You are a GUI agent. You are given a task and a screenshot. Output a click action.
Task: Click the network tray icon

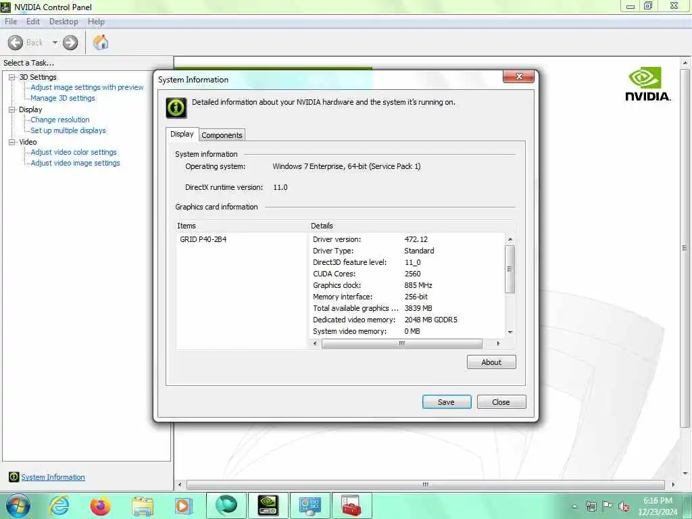point(591,506)
